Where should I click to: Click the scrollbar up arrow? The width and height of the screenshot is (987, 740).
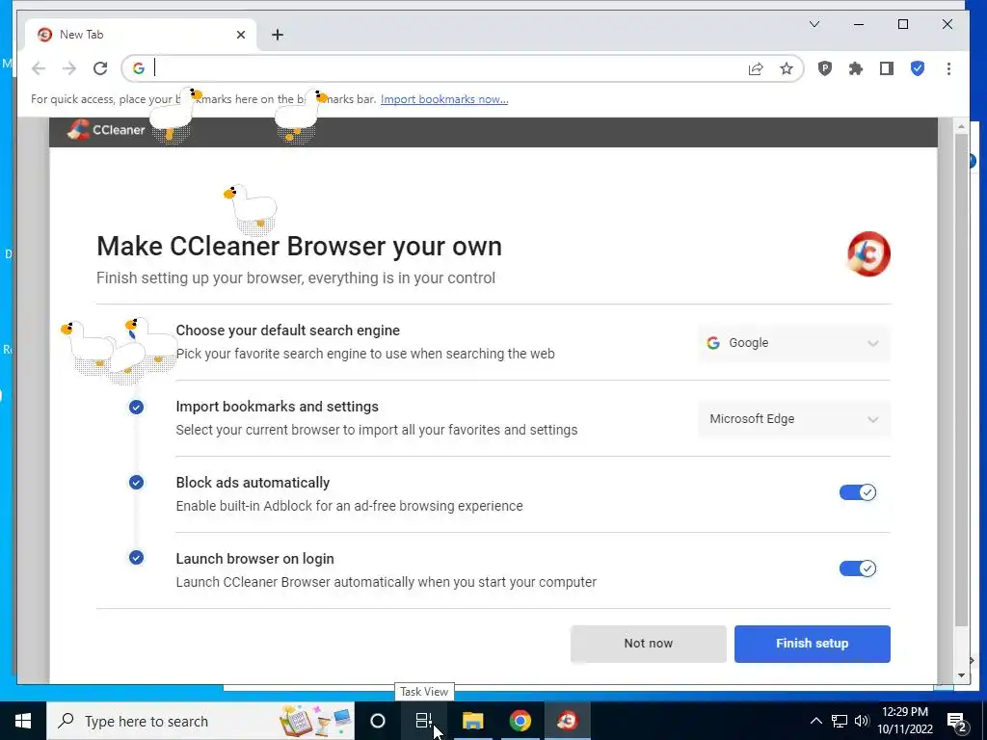[961, 126]
